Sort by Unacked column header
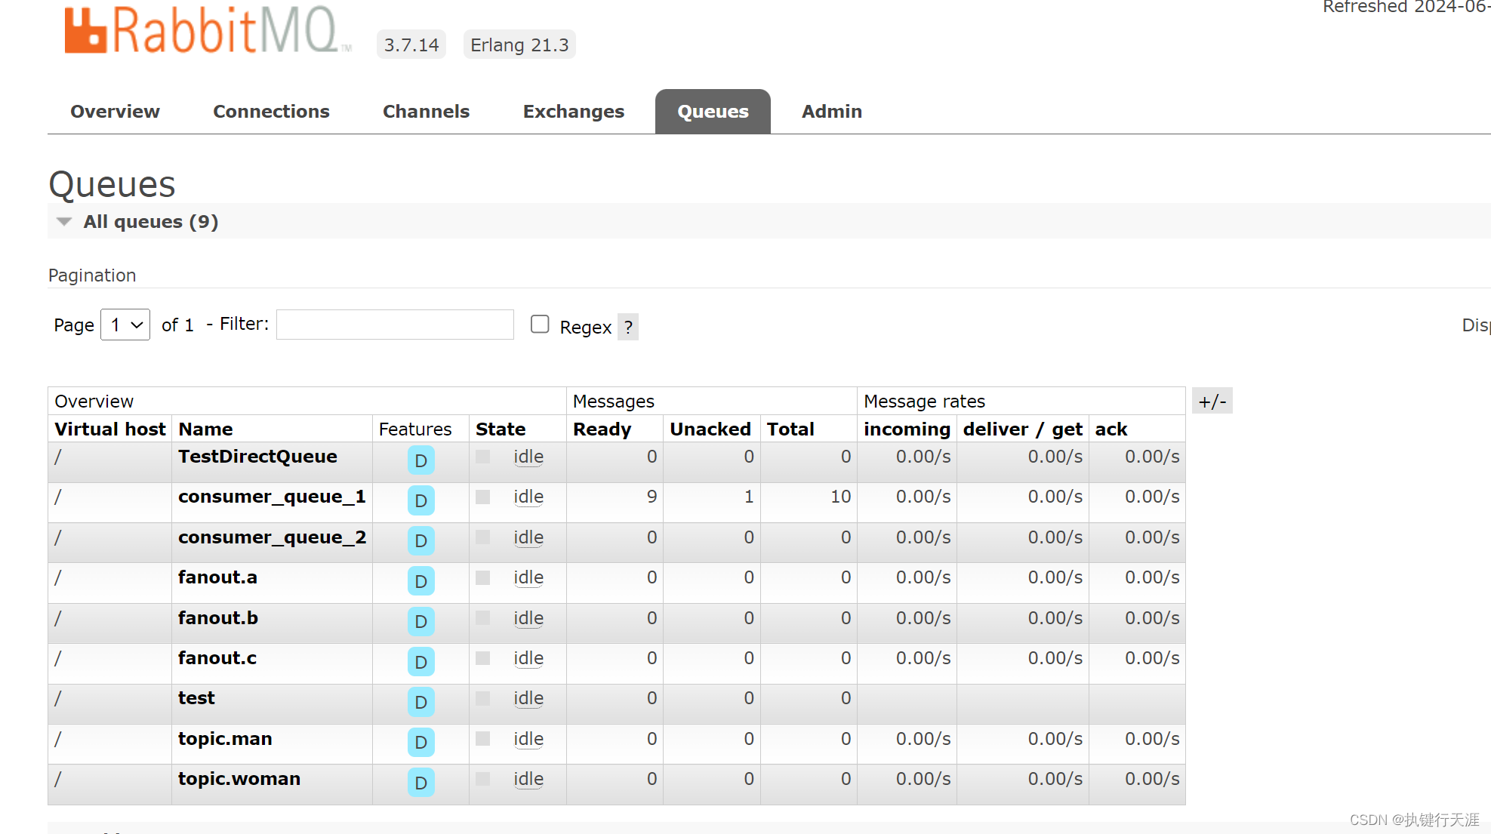The width and height of the screenshot is (1491, 834). pos(710,429)
